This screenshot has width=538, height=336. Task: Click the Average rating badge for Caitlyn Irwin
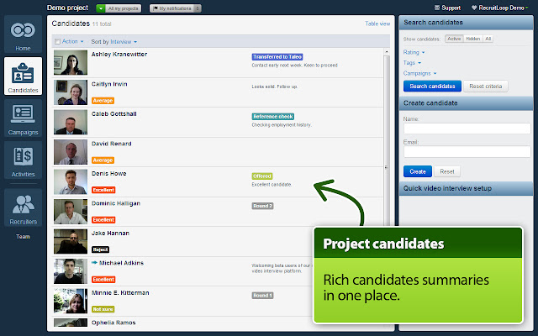click(x=103, y=101)
